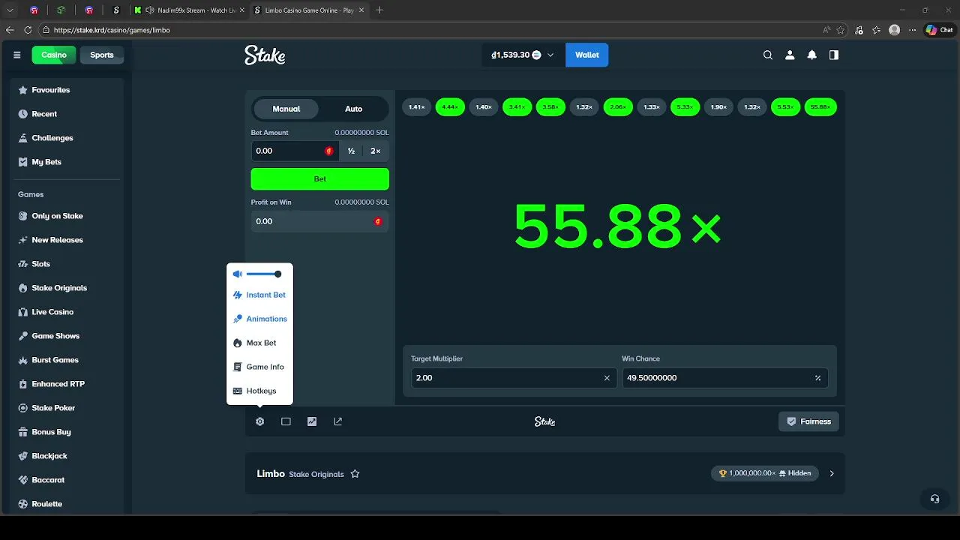The image size is (960, 540).
Task: Reload the page using browser refresh icon
Action: pyautogui.click(x=28, y=30)
